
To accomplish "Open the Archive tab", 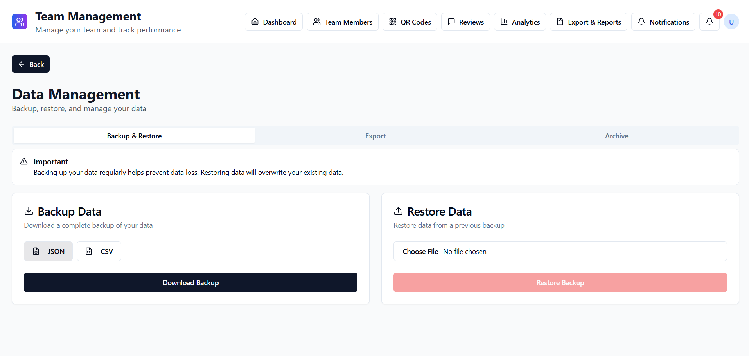I will tap(616, 136).
